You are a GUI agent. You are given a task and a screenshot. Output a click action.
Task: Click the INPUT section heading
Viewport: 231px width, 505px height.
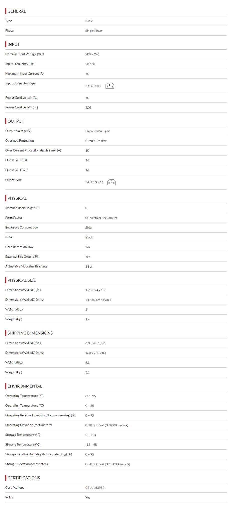pyautogui.click(x=14, y=44)
